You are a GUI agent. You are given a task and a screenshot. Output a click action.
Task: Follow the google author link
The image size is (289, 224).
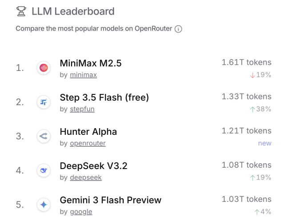point(81,212)
